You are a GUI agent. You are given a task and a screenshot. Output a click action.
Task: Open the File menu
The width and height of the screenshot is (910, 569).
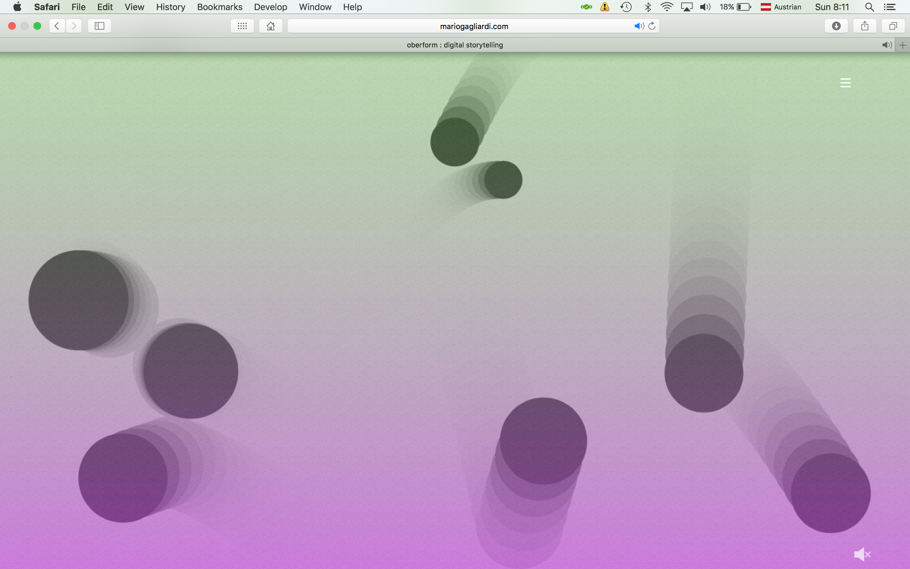[79, 7]
